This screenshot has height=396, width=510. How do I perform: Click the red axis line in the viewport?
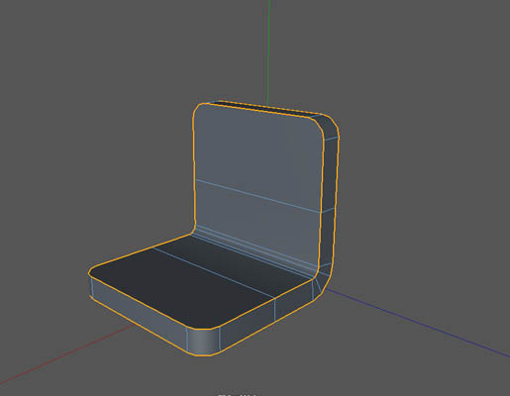tap(66, 353)
